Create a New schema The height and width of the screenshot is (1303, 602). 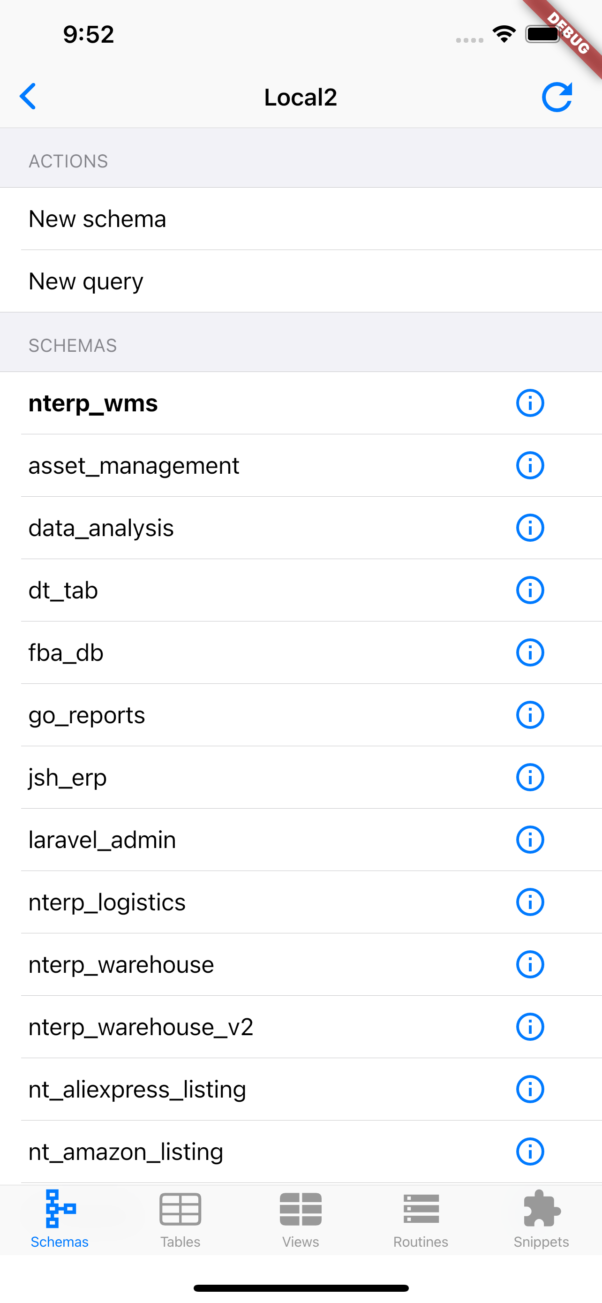301,219
